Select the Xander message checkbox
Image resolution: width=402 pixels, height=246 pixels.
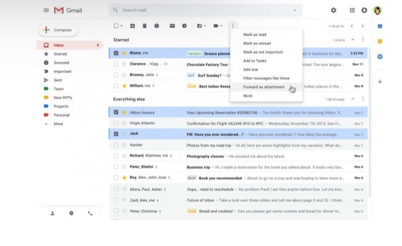coord(116,145)
